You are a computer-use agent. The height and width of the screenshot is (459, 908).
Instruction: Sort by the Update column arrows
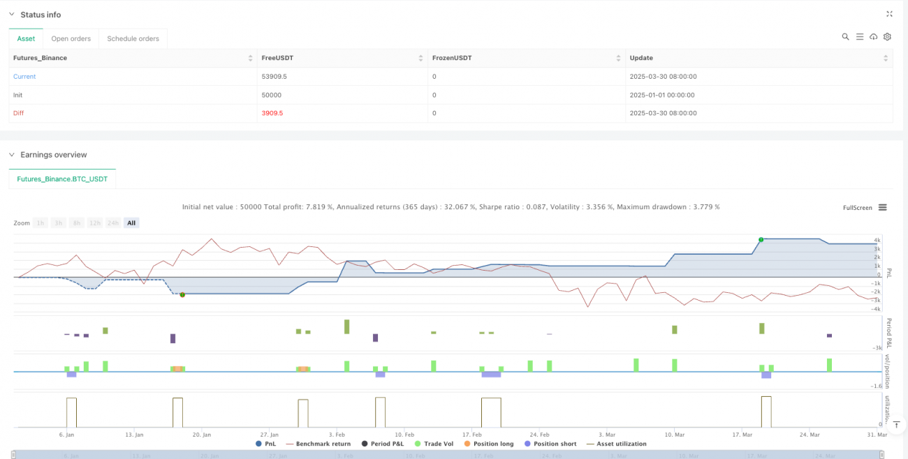click(x=888, y=58)
